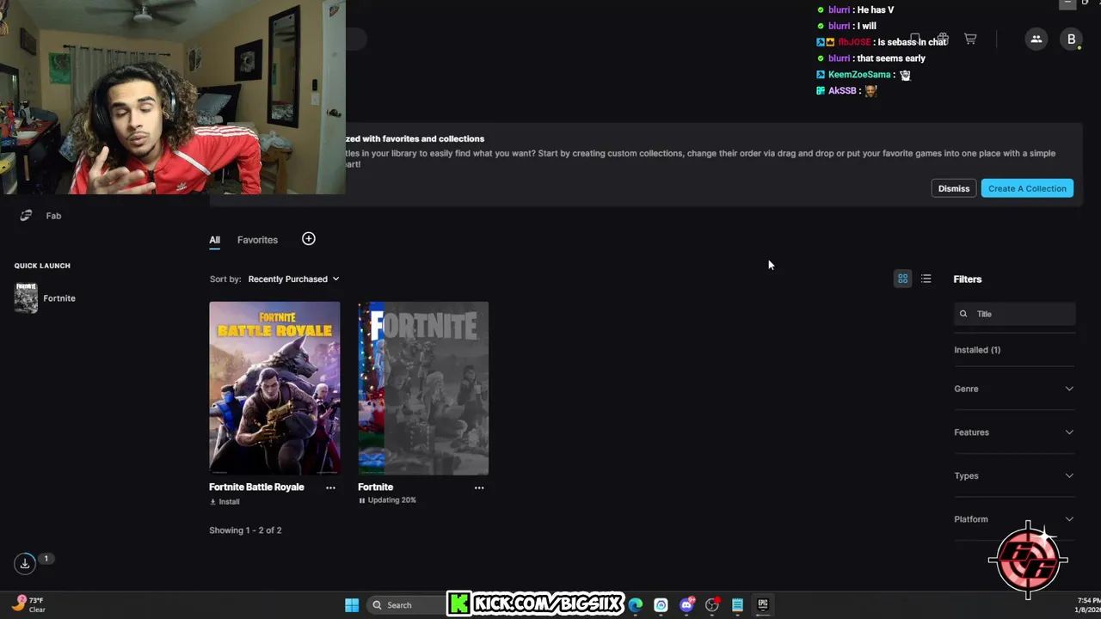Open more options for Fortnite Battle Royale
The height and width of the screenshot is (619, 1101).
[x=330, y=487]
